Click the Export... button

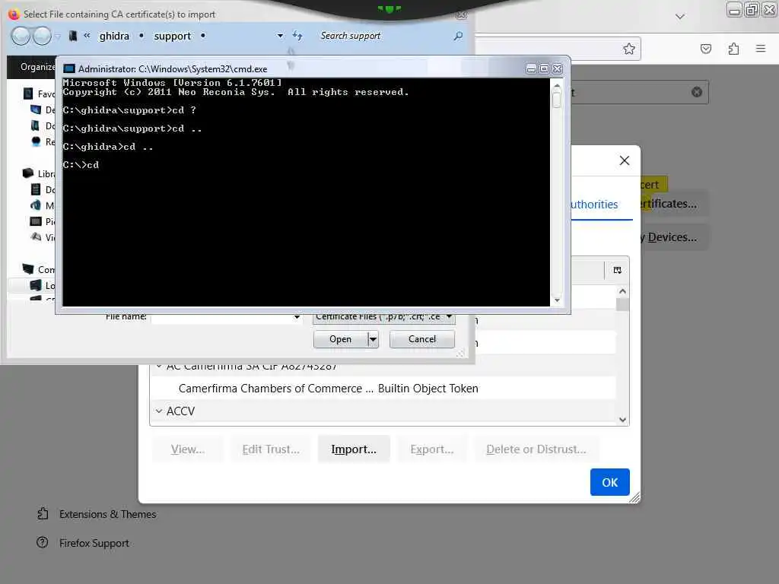click(432, 449)
